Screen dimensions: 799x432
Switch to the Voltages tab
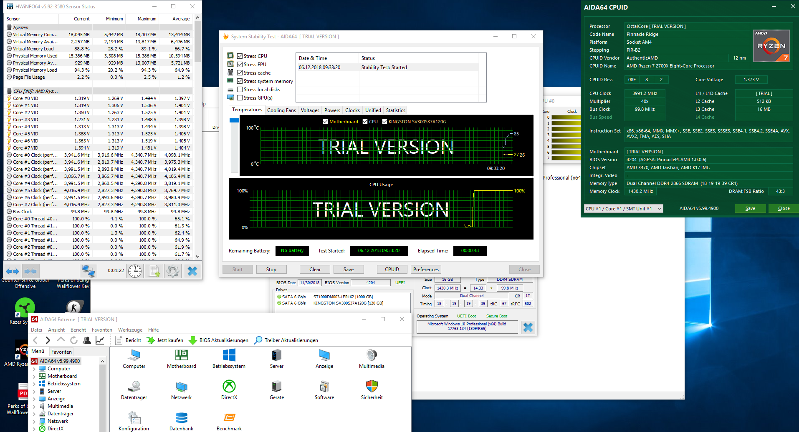point(310,110)
